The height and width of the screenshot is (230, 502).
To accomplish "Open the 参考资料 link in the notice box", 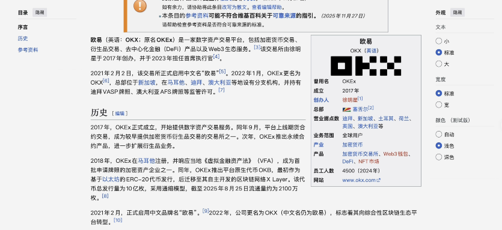I will click(197, 16).
